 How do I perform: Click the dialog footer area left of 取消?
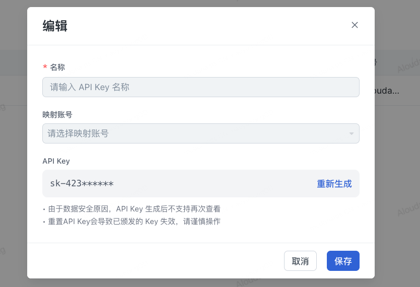coord(151,261)
